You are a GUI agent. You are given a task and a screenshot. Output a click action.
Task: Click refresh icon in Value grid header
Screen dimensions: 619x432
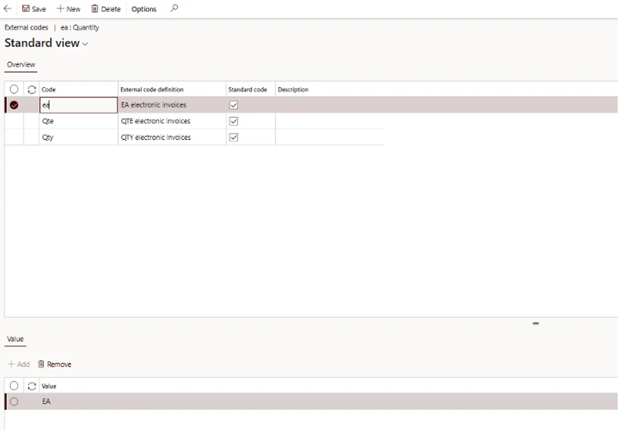pyautogui.click(x=32, y=386)
